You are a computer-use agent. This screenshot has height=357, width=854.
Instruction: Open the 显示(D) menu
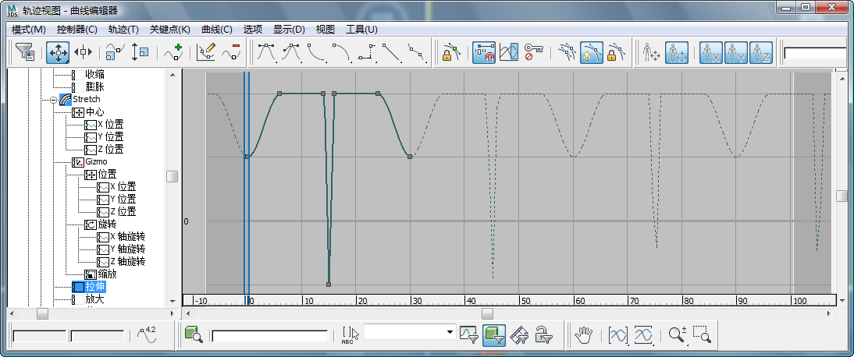click(289, 30)
